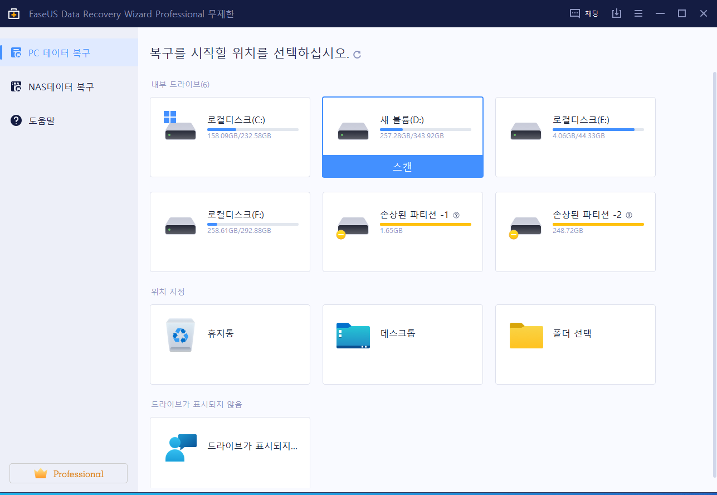Click the 새 볼륨(D:) drive icon
Screen dimensions: 717x495
tap(353, 131)
